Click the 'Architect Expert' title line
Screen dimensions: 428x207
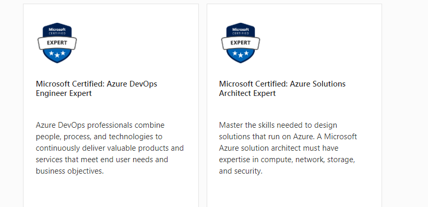coord(247,93)
